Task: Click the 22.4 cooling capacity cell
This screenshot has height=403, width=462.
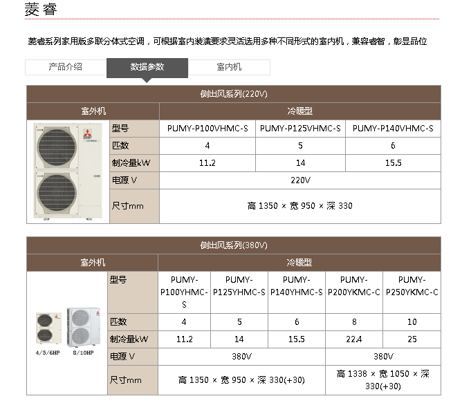Action: point(354,339)
